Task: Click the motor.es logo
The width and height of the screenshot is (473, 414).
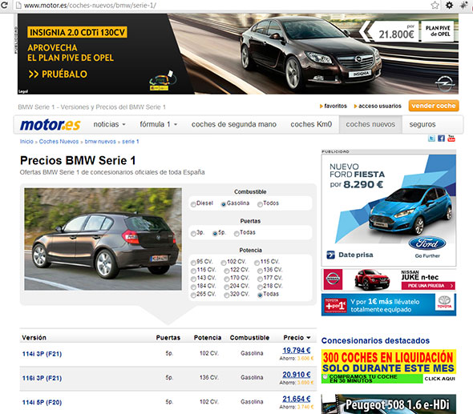Action: 50,124
